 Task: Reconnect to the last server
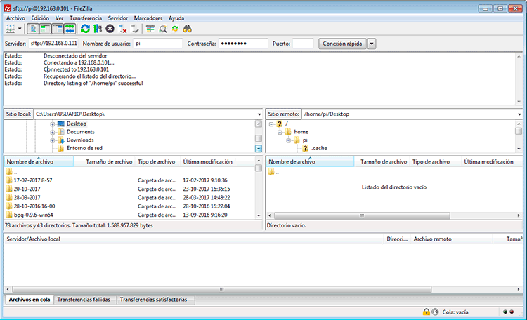coord(135,29)
